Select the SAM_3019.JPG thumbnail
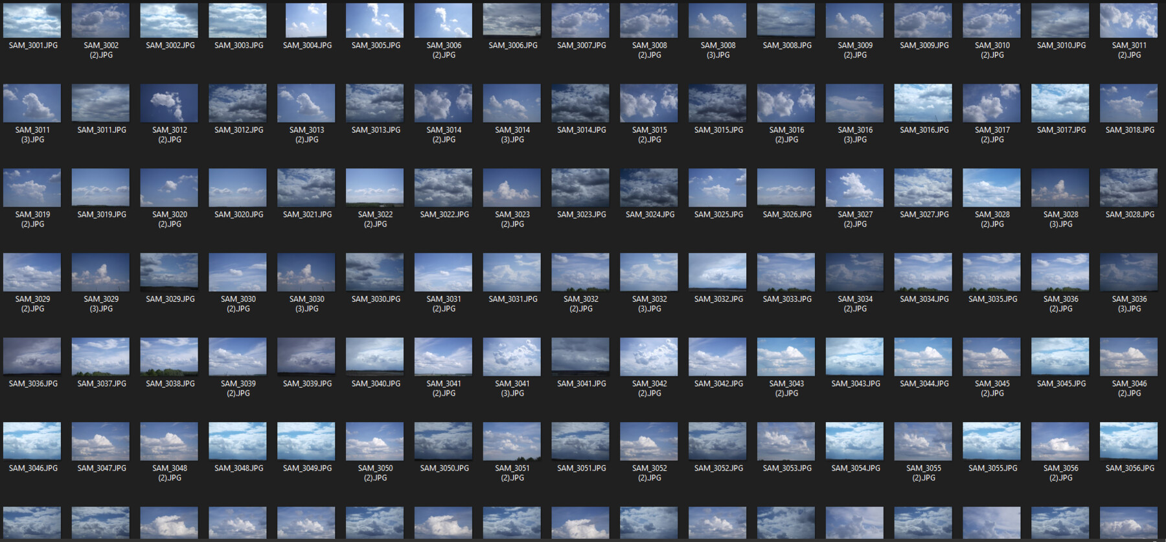 100,188
